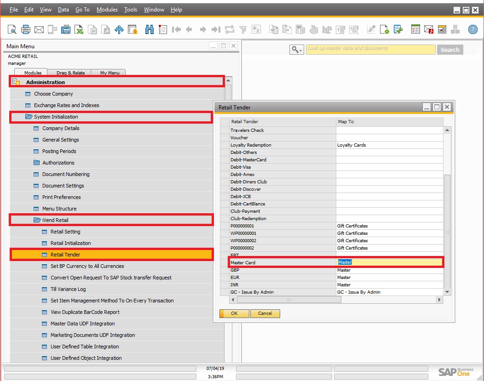Go to Next Record arrow
Screen dimensions: 484x381
[x=203, y=29]
